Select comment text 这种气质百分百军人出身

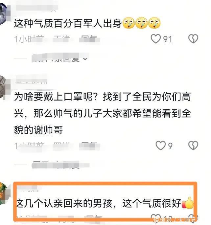[x=68, y=24]
